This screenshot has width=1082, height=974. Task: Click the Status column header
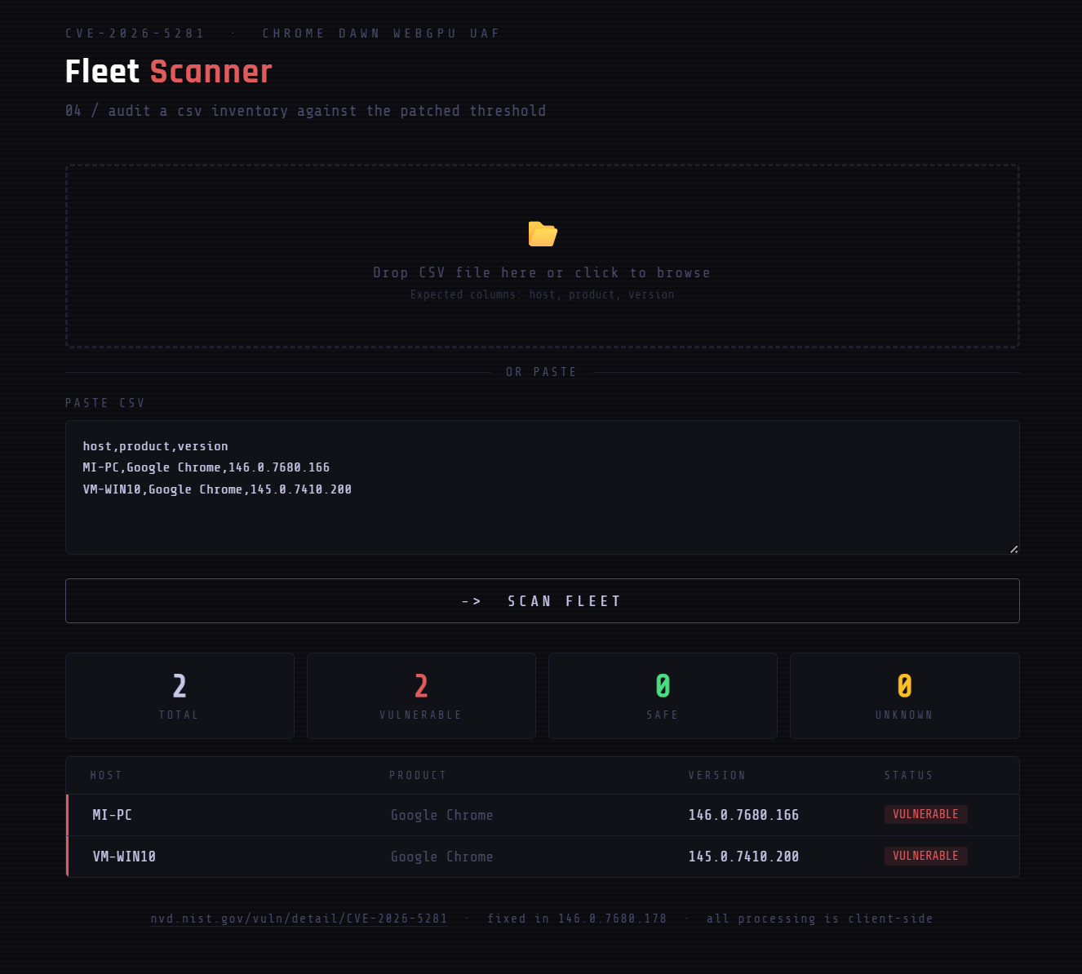point(908,775)
